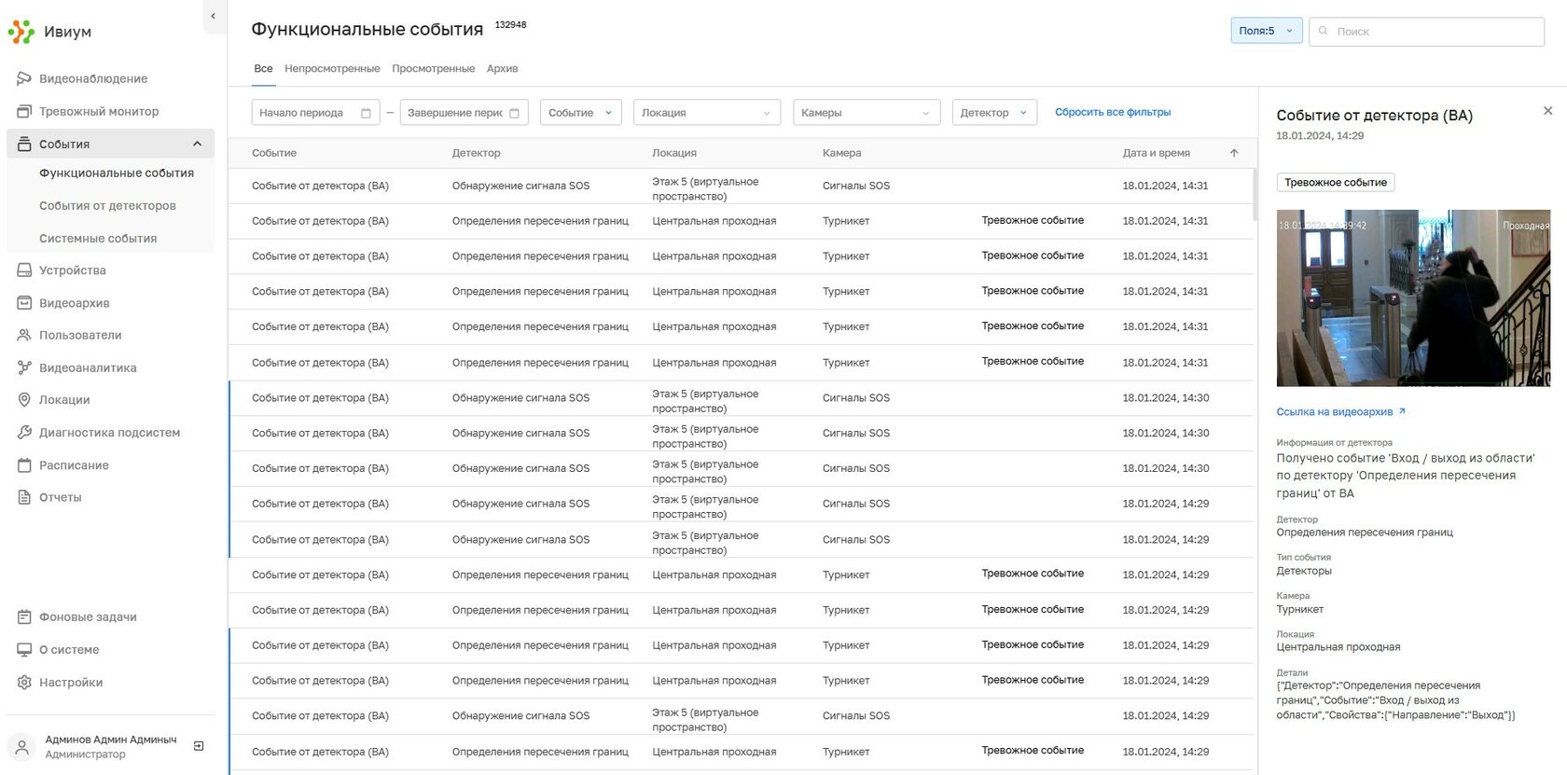Open Диагностика подсистем page

pyautogui.click(x=109, y=433)
